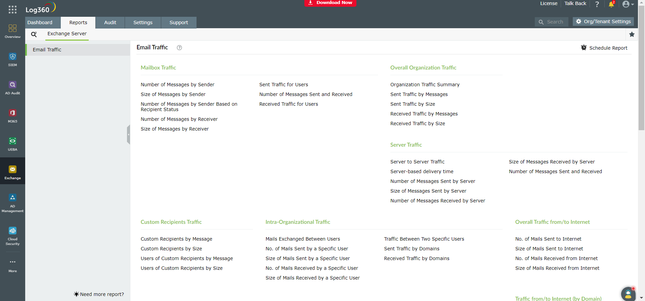Image resolution: width=645 pixels, height=301 pixels.
Task: Open the user account dropdown
Action: [x=628, y=4]
